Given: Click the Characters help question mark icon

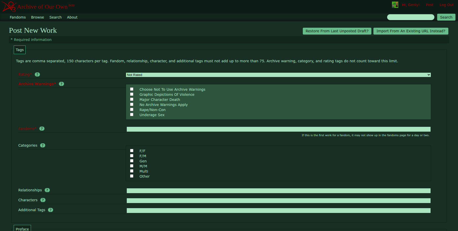Looking at the screenshot, I should pos(43,200).
